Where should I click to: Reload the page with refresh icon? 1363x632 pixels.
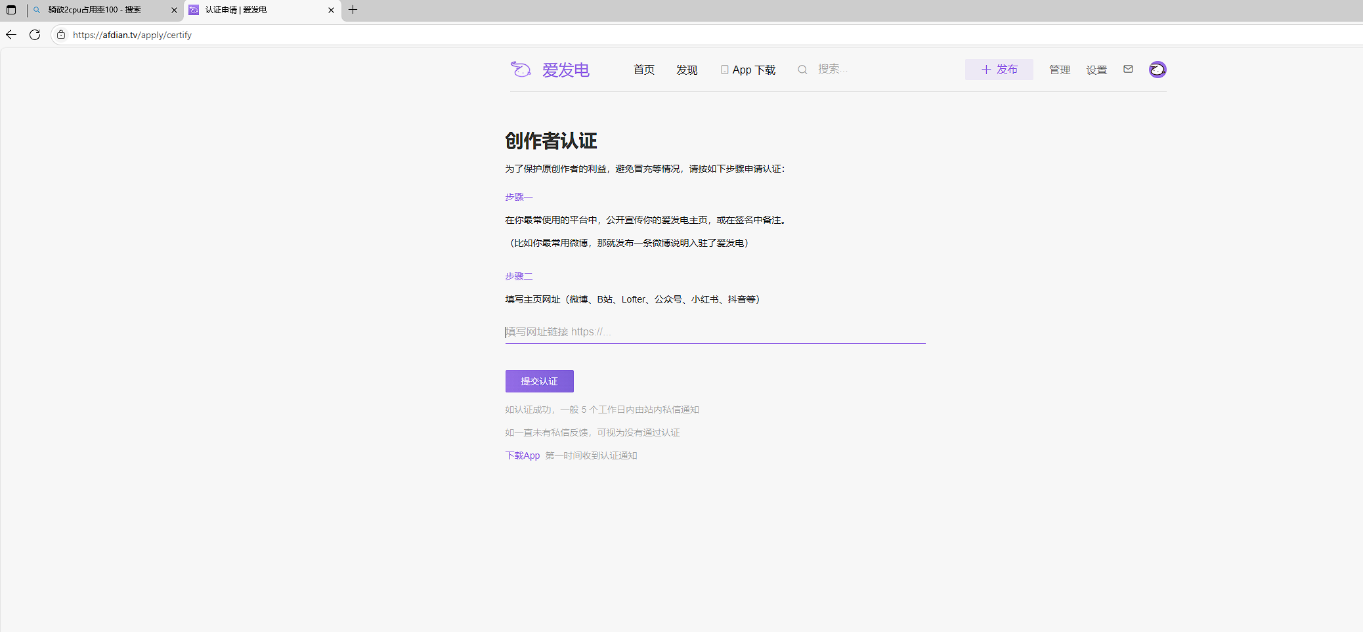click(35, 35)
